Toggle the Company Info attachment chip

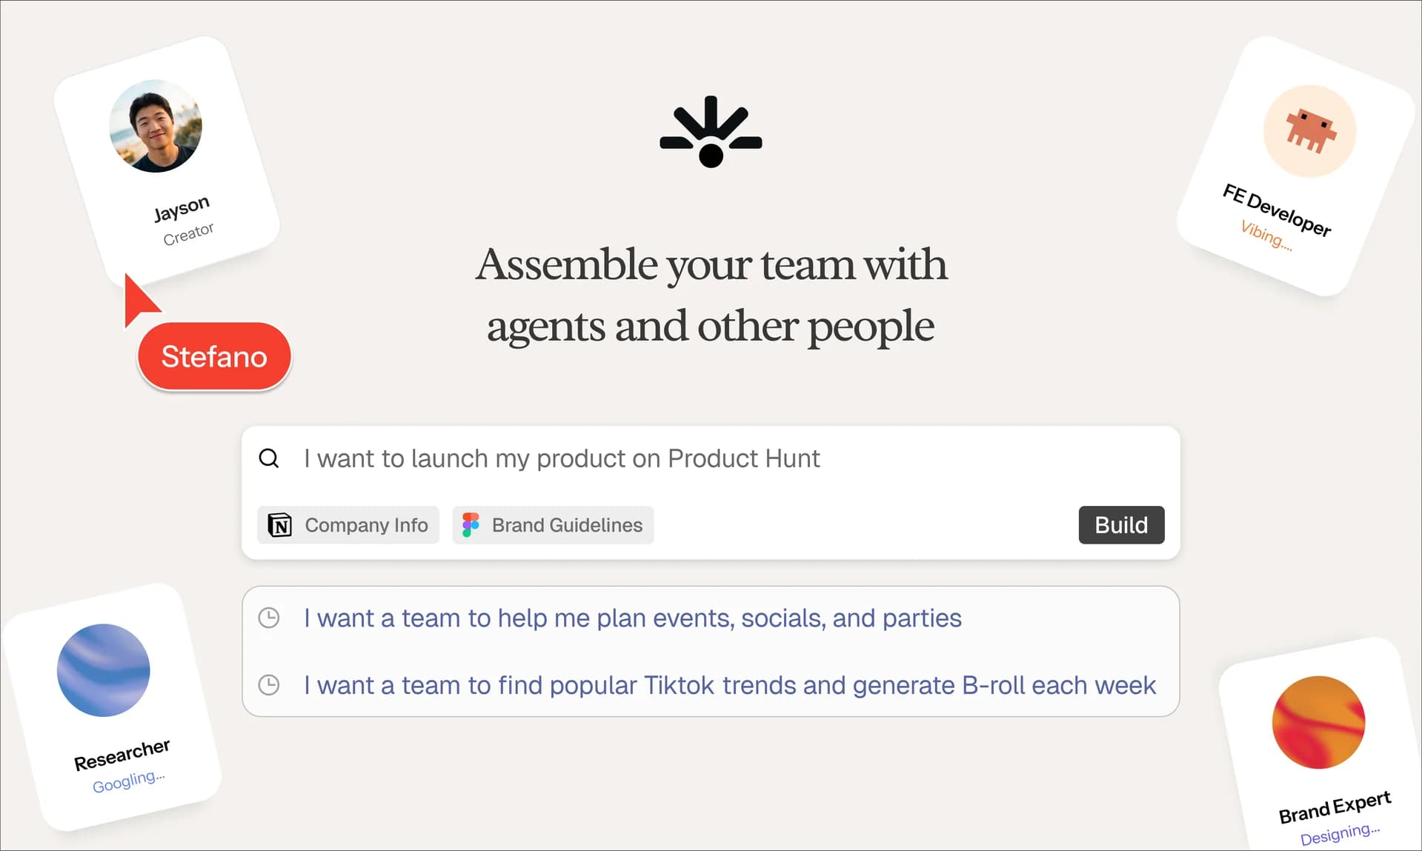(x=348, y=524)
